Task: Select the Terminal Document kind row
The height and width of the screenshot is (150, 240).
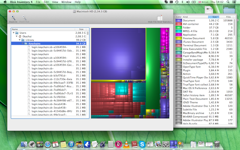Action: 204,45
